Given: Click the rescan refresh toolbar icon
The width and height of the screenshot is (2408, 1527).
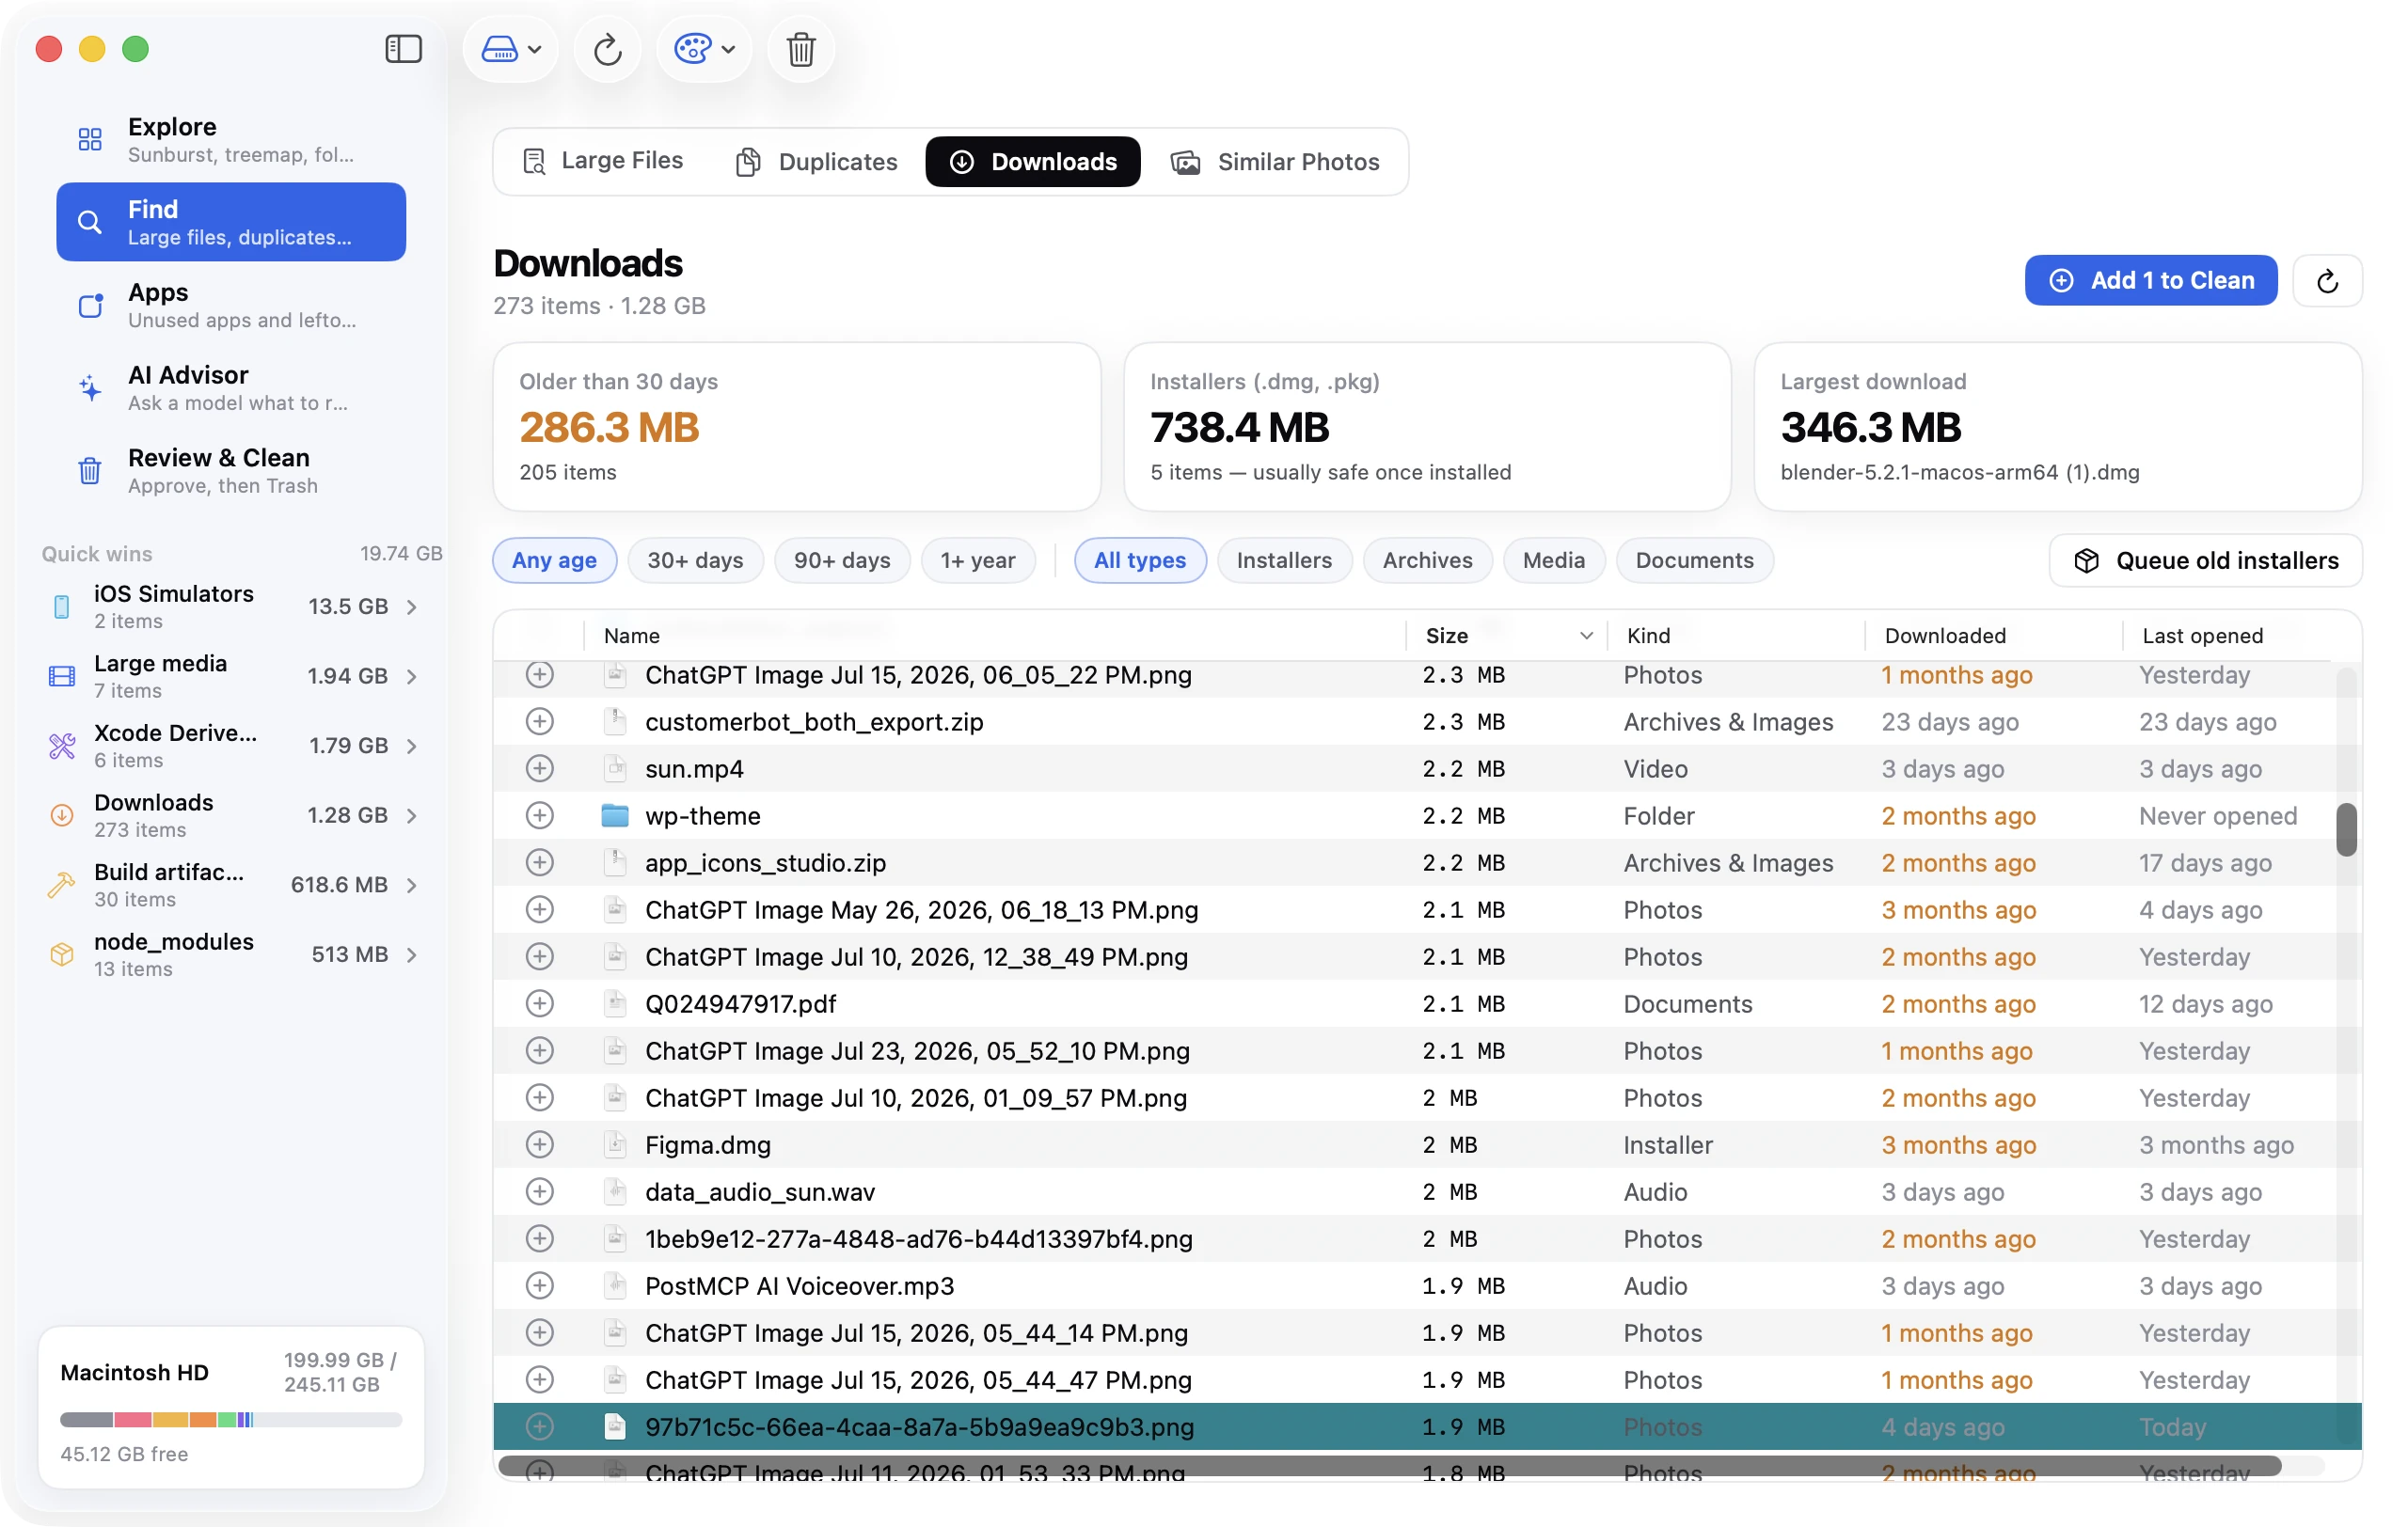Looking at the screenshot, I should [x=607, y=49].
